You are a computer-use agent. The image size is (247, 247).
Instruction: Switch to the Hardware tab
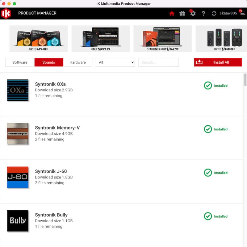[78, 62]
